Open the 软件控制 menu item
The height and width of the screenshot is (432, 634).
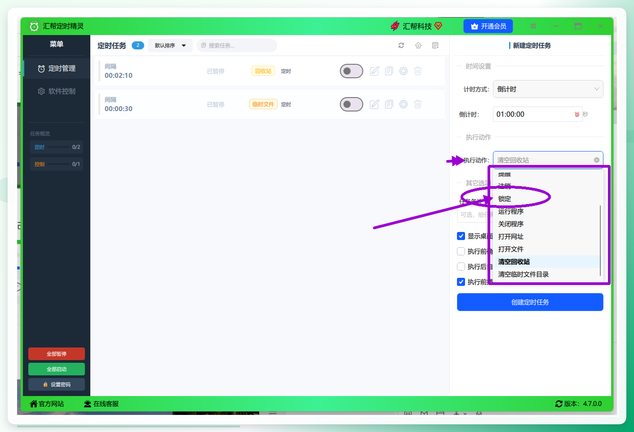[57, 91]
